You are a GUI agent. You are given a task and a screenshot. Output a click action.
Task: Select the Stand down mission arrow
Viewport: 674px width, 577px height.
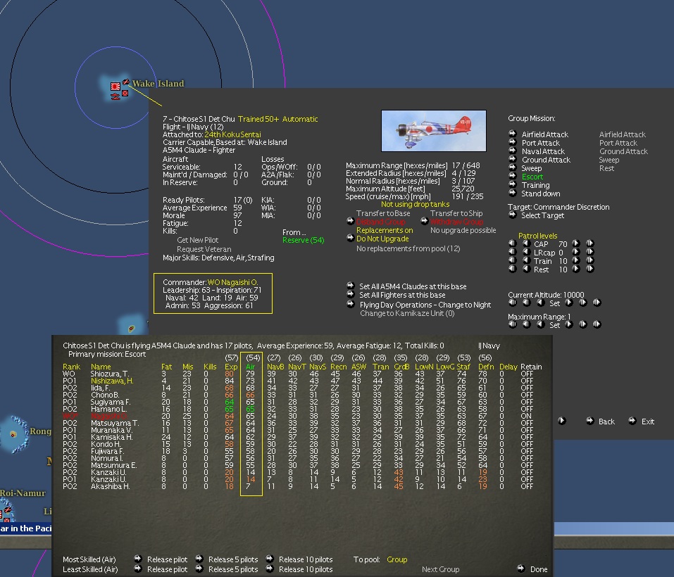[513, 193]
